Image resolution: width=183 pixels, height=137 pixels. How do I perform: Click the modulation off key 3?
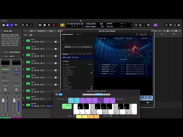click(x=83, y=100)
